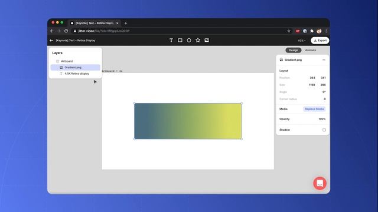Select the 4.5K Retina display layer
Image resolution: width=378 pixels, height=212 pixels.
[x=76, y=74]
